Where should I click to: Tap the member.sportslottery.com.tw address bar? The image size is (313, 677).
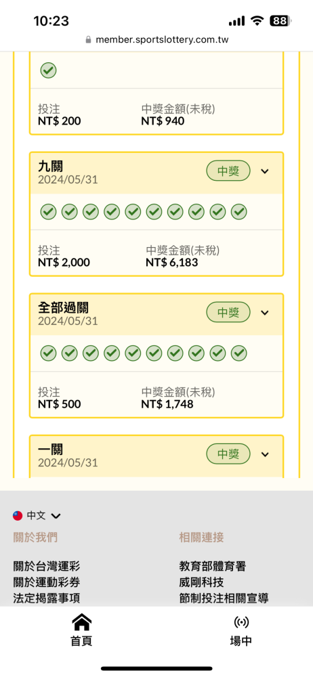pyautogui.click(x=156, y=40)
